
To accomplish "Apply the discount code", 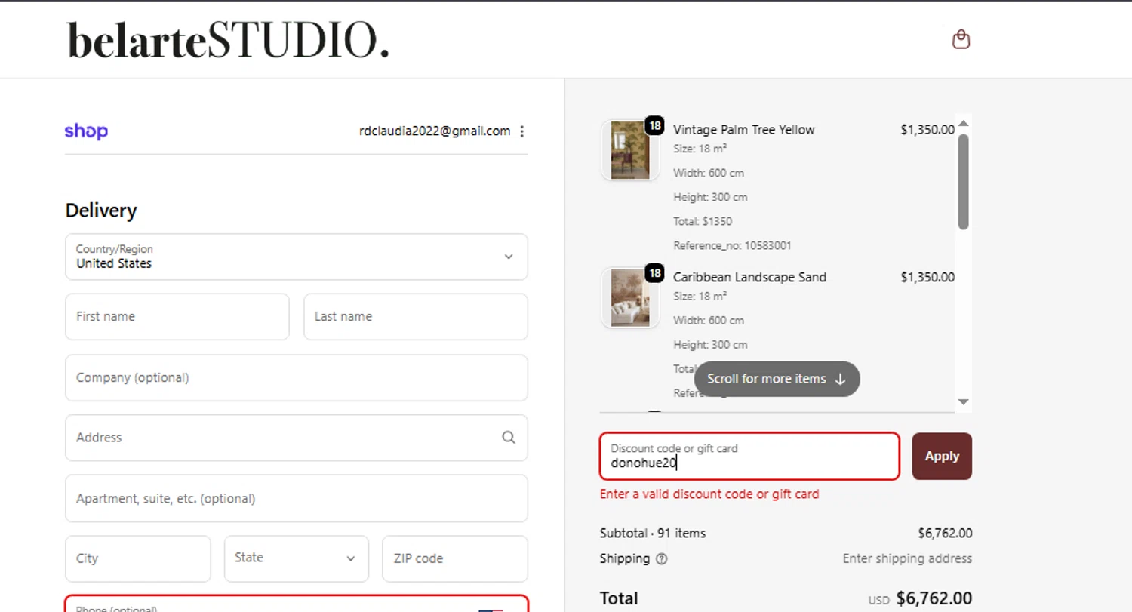I will click(942, 456).
